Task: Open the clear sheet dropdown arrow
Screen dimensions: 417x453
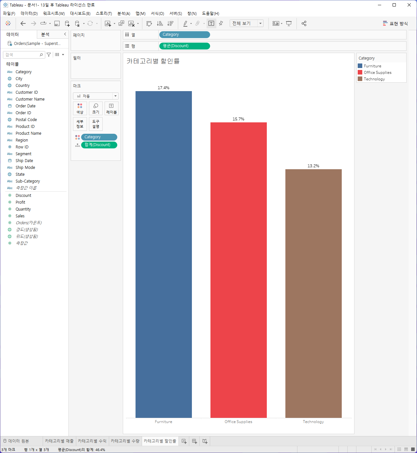Action: point(138,23)
